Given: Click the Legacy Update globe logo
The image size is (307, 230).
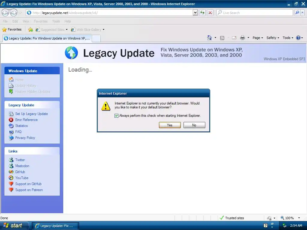Looking at the screenshot, I should point(71,53).
